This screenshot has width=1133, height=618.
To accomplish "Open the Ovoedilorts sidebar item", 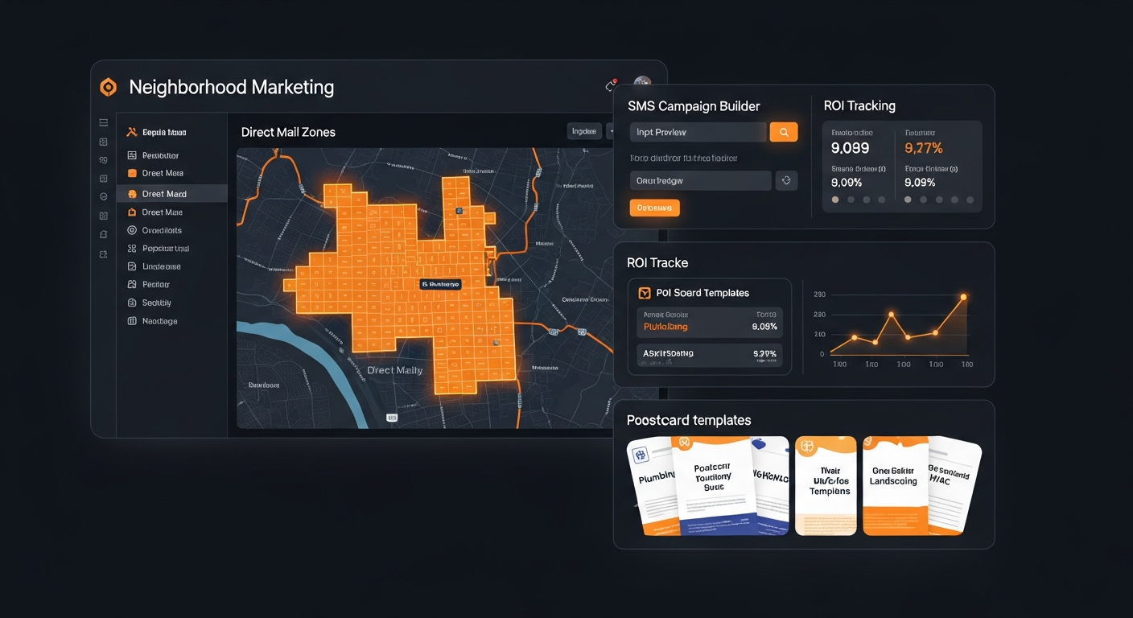I will click(162, 230).
